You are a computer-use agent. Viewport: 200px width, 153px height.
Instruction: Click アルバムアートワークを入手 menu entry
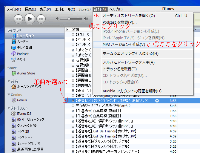pos(128,62)
